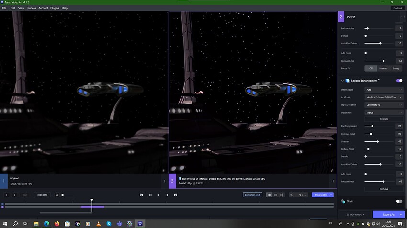Image resolution: width=407 pixels, height=228 pixels.
Task: Open H264 encoder settings gear
Action: click(x=348, y=214)
